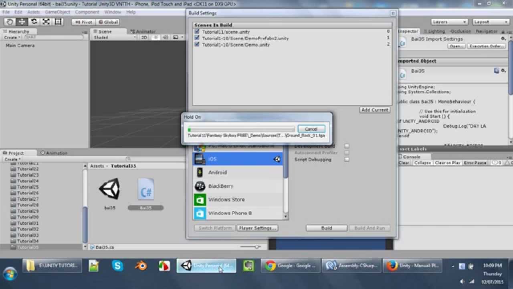Click the Build button
The image size is (513, 289).
point(327,228)
